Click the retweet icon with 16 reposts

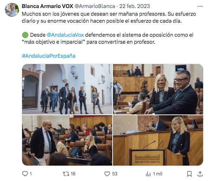tap(66, 174)
